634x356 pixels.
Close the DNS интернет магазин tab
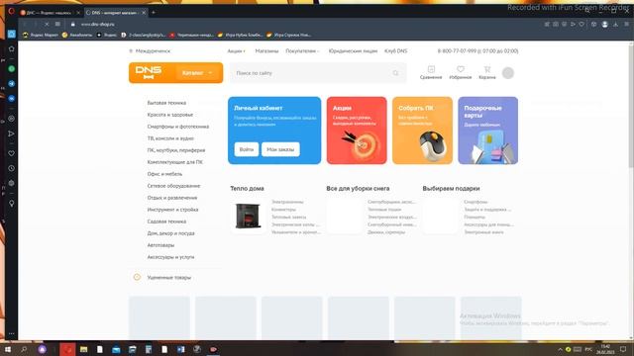point(144,13)
